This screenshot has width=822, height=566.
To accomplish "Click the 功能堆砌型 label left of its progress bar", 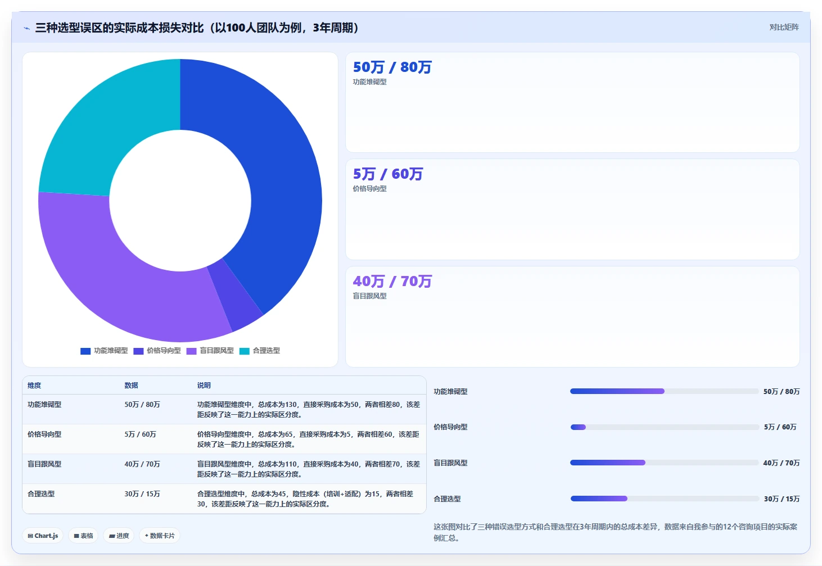I will (450, 392).
